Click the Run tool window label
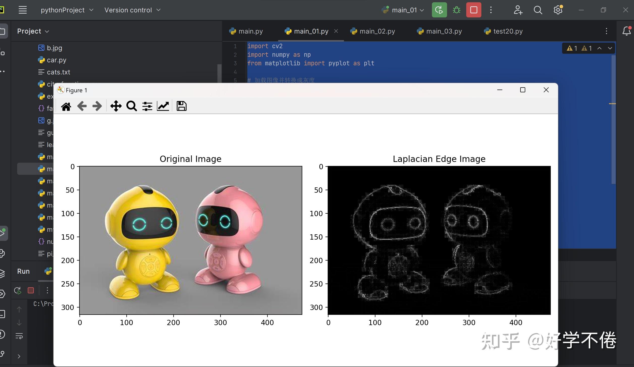The height and width of the screenshot is (367, 634). [23, 271]
